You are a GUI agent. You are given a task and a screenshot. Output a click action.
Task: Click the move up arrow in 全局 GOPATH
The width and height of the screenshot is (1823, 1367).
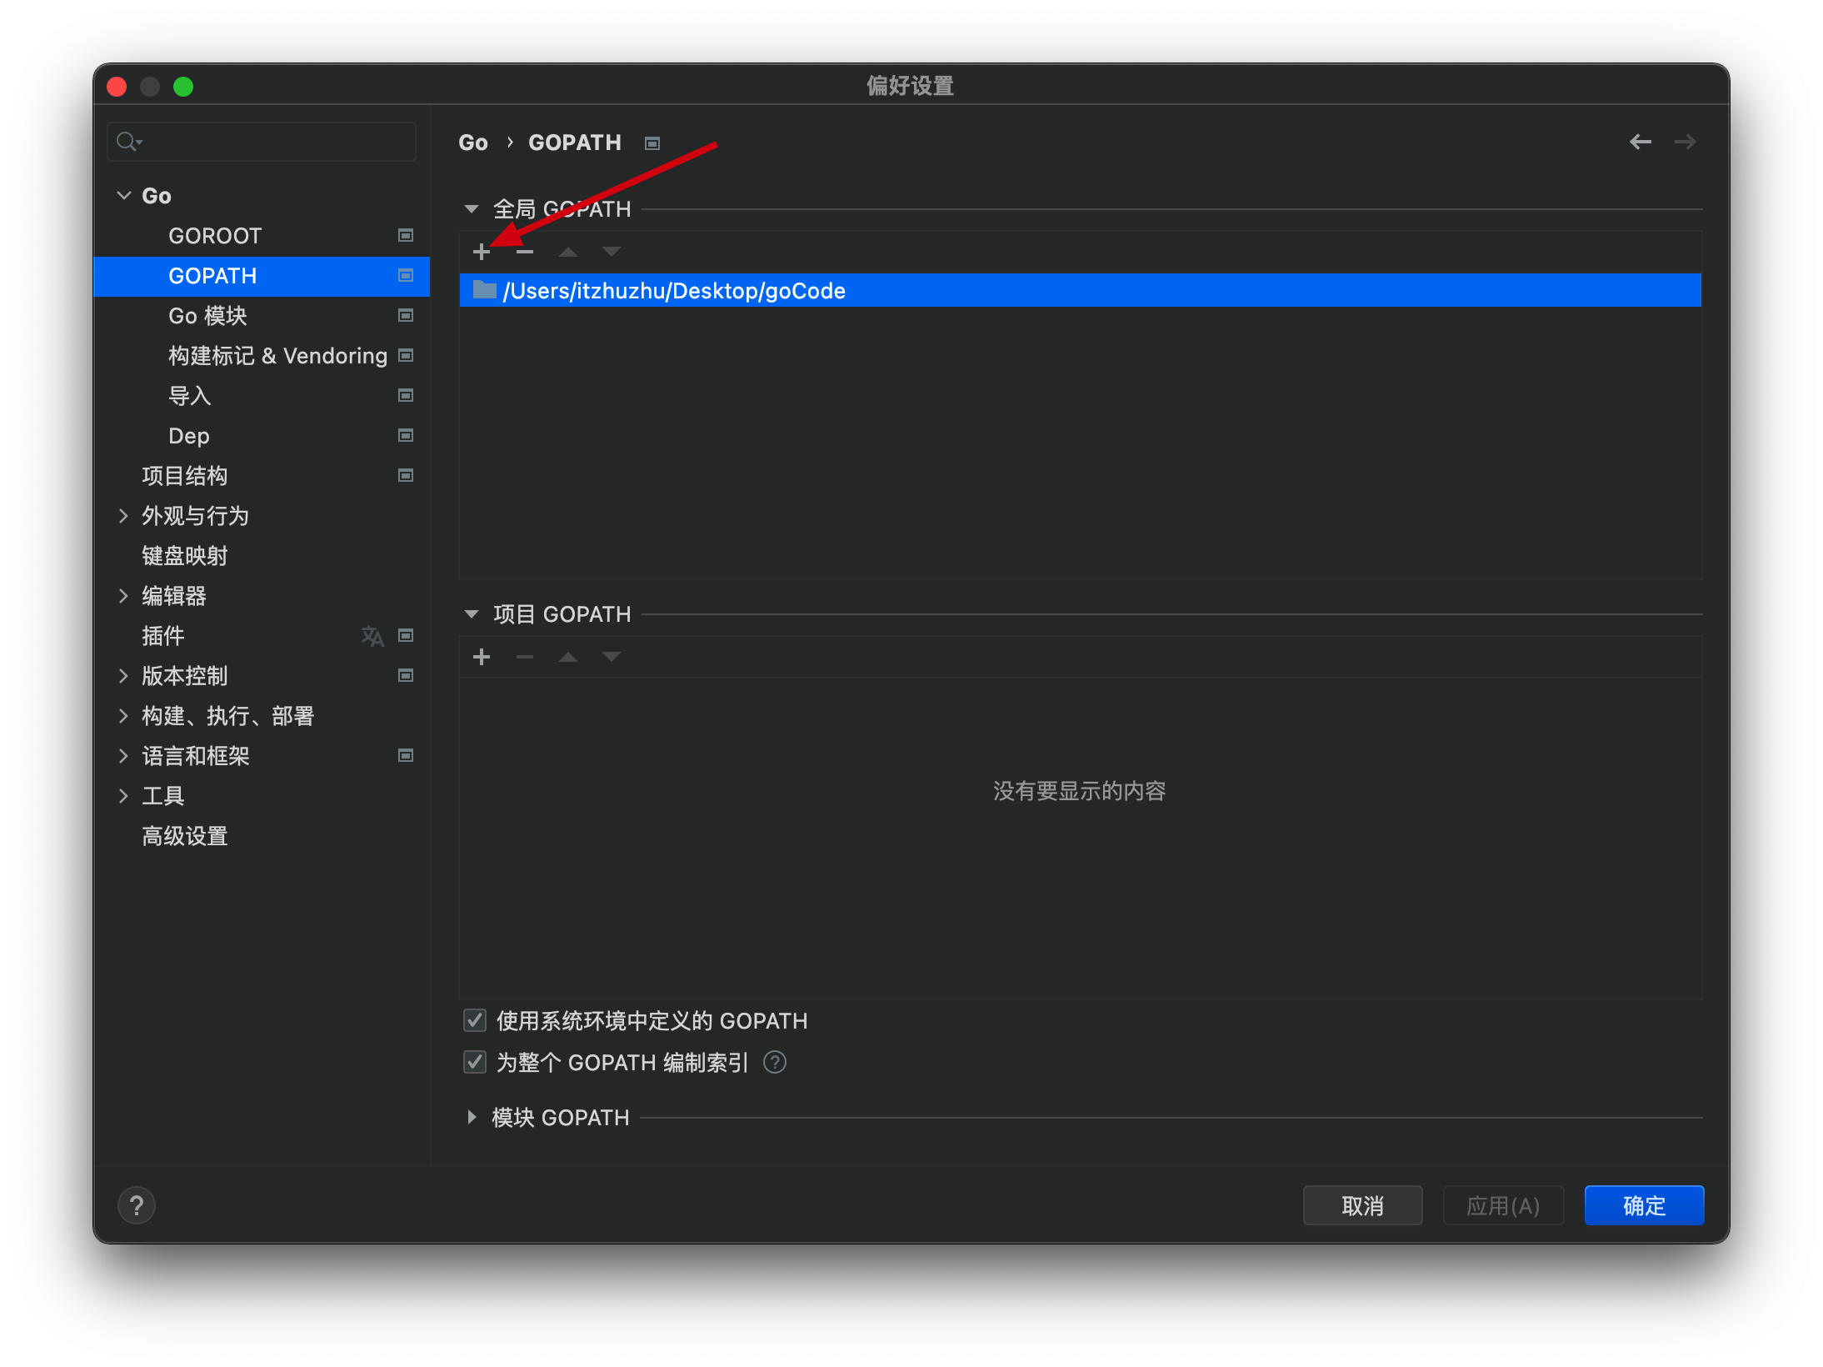point(570,250)
